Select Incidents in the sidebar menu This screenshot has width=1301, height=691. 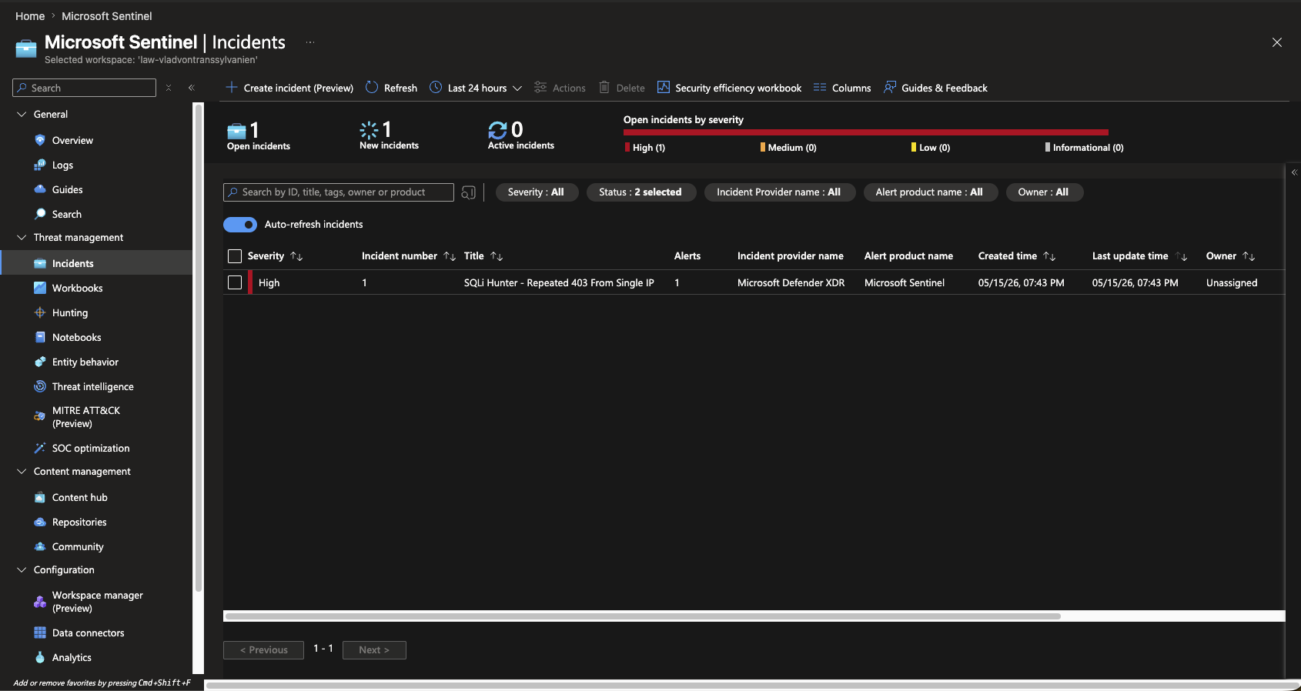coord(96,263)
